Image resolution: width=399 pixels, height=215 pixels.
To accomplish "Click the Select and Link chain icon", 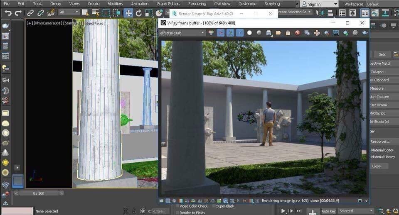I will (30, 13).
